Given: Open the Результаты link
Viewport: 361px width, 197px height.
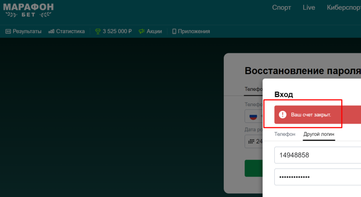Looking at the screenshot, I should pos(27,32).
